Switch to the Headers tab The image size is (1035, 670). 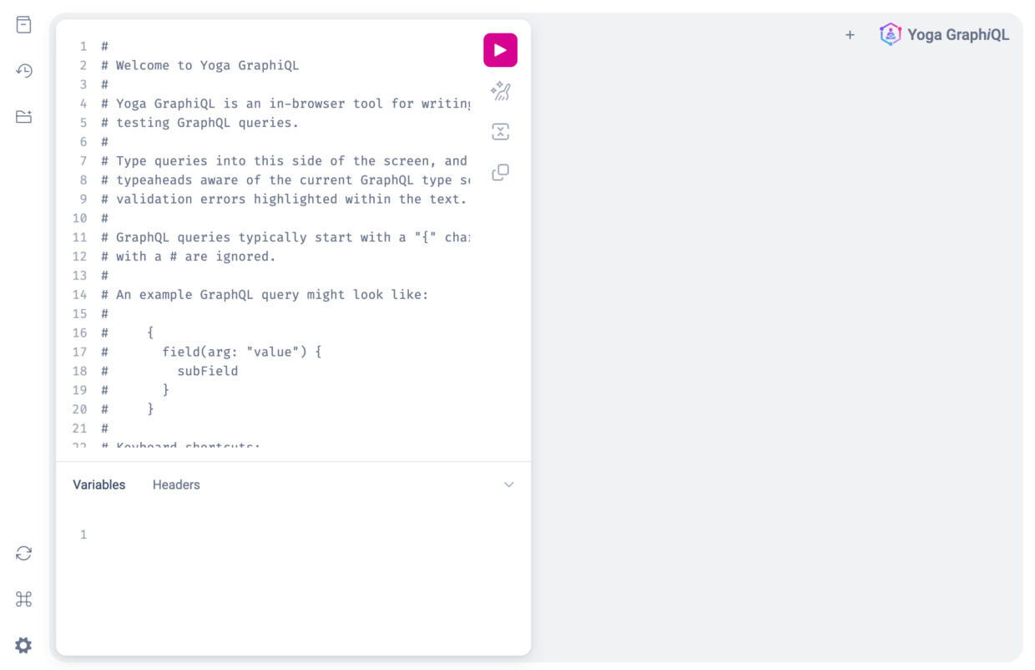176,485
